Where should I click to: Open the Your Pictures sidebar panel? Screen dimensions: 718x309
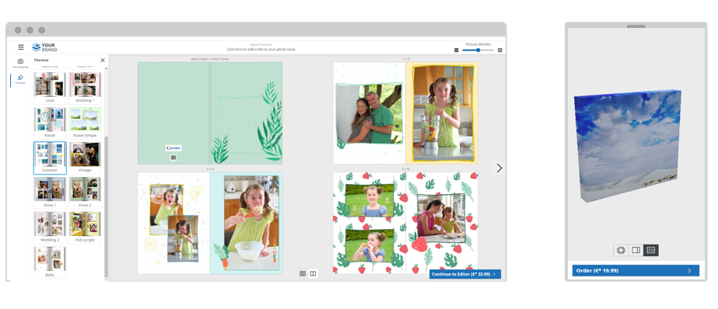pyautogui.click(x=20, y=64)
